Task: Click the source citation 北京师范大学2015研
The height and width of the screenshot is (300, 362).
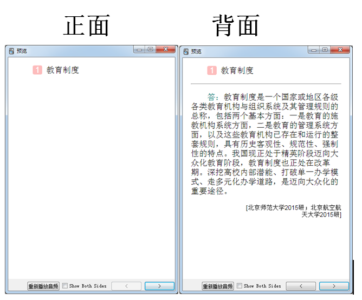Action: coord(275,208)
